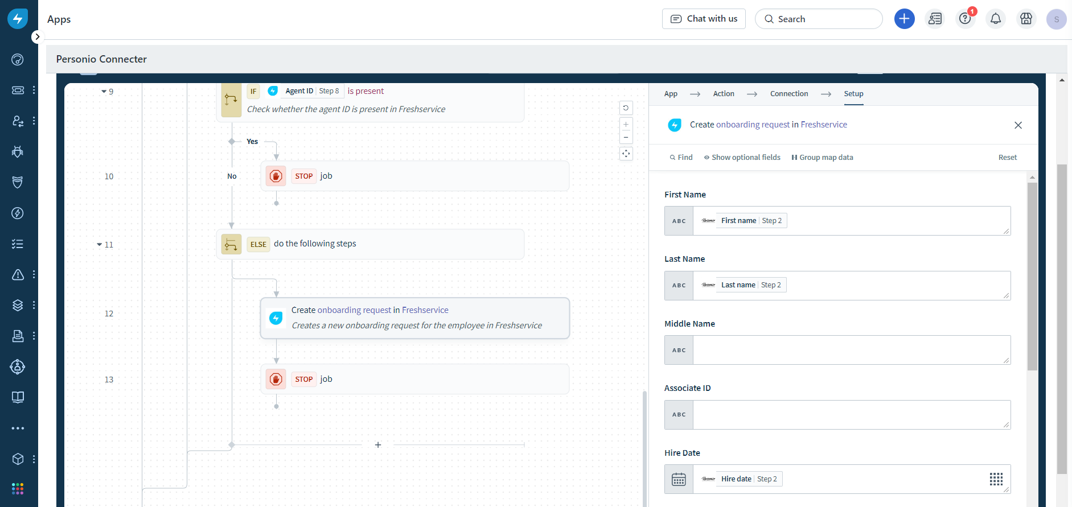Click the Reset link
The height and width of the screenshot is (507, 1072).
click(1008, 158)
